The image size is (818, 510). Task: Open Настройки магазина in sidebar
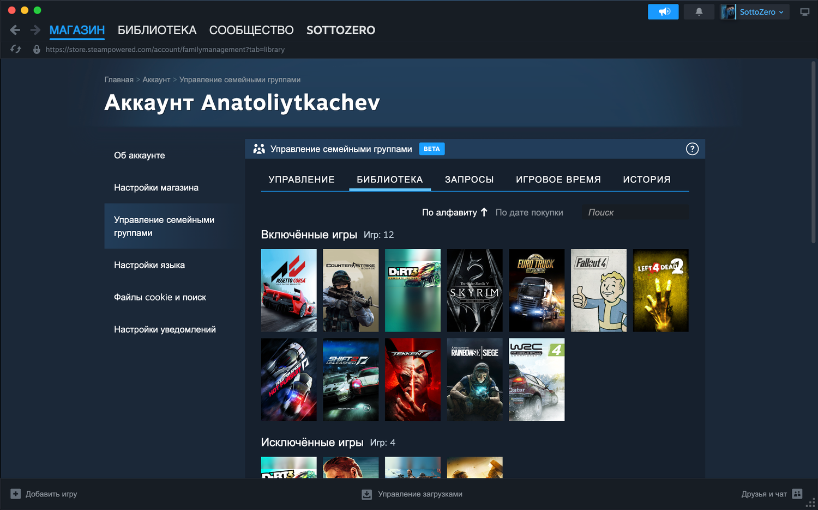point(157,188)
